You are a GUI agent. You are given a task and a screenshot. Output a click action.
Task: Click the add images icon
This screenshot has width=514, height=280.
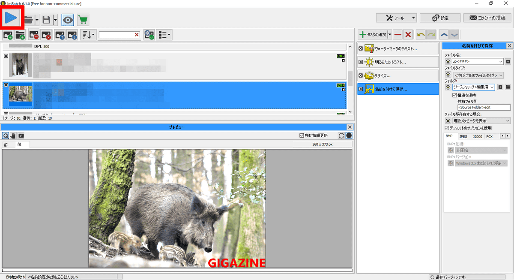coord(8,35)
